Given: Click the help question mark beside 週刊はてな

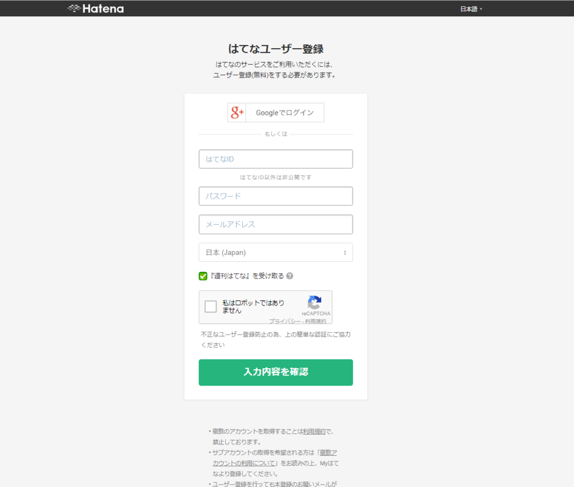Looking at the screenshot, I should 290,276.
